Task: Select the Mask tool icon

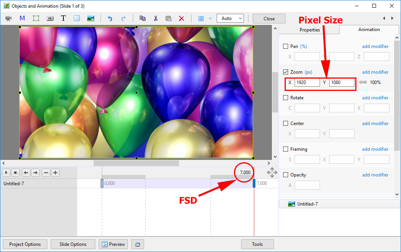Action: [x=22, y=18]
